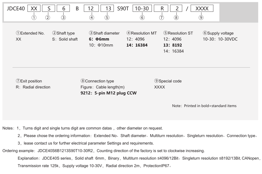Select the bold '14: 16384' resolution MT option

pyautogui.click(x=138, y=45)
